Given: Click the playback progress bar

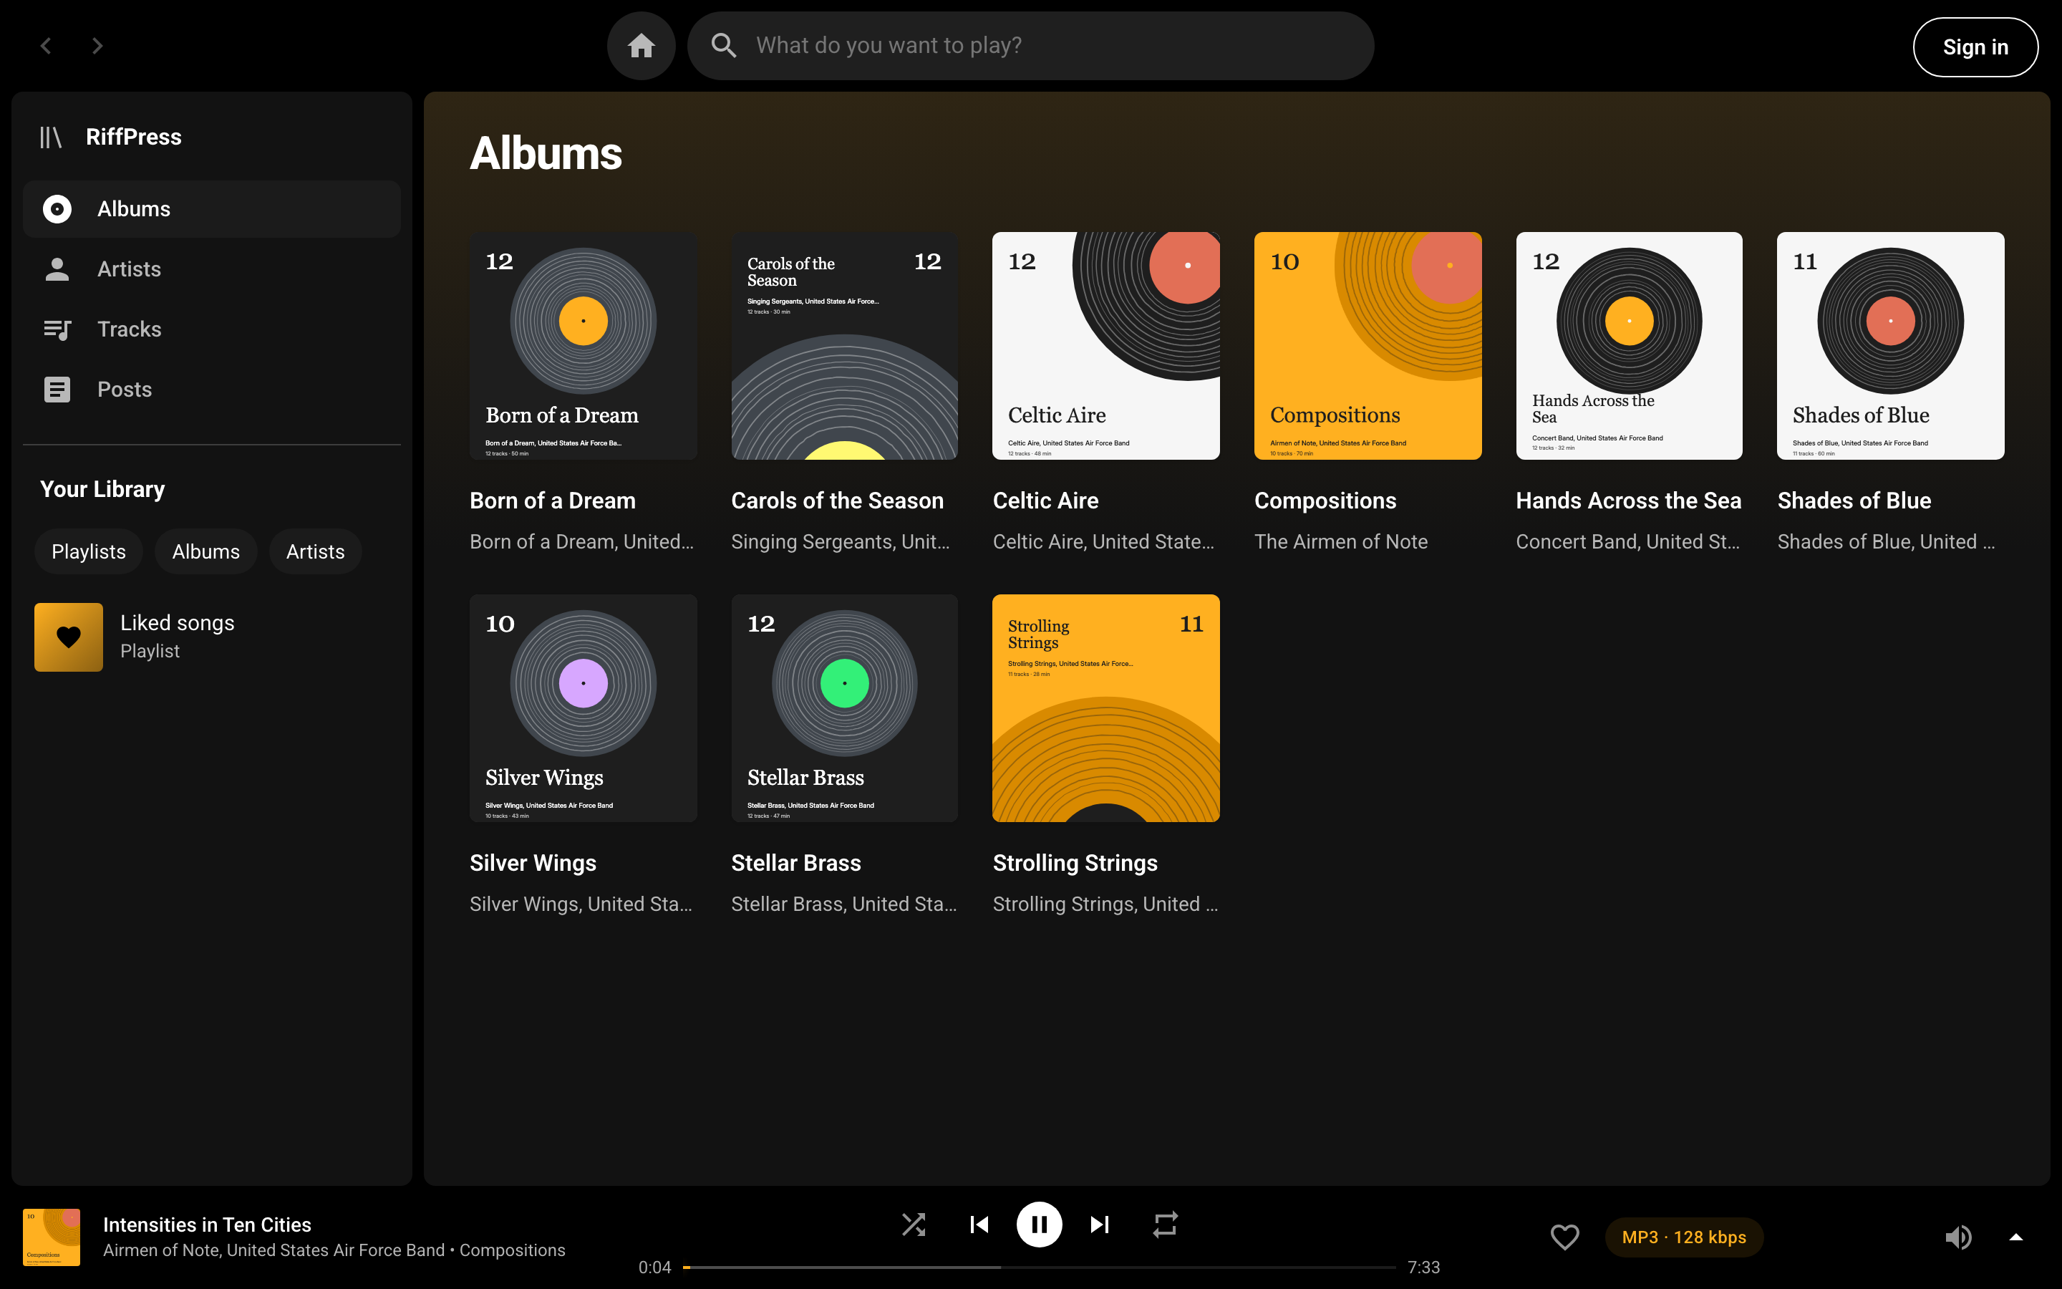Looking at the screenshot, I should 1039,1267.
